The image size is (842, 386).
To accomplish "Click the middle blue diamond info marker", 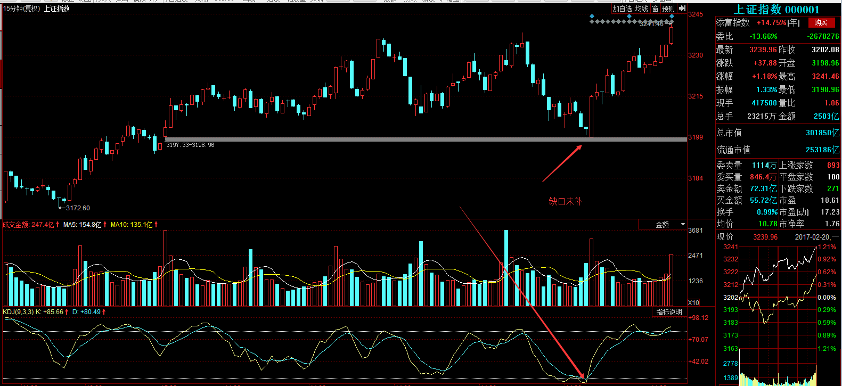I will [x=629, y=17].
